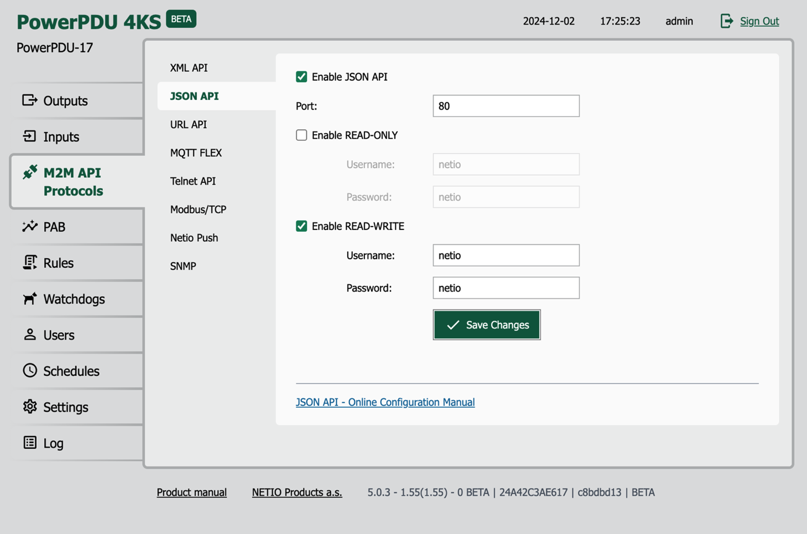Viewport: 807px width, 534px height.
Task: Go to Modbus/TCP tab
Action: tap(198, 209)
